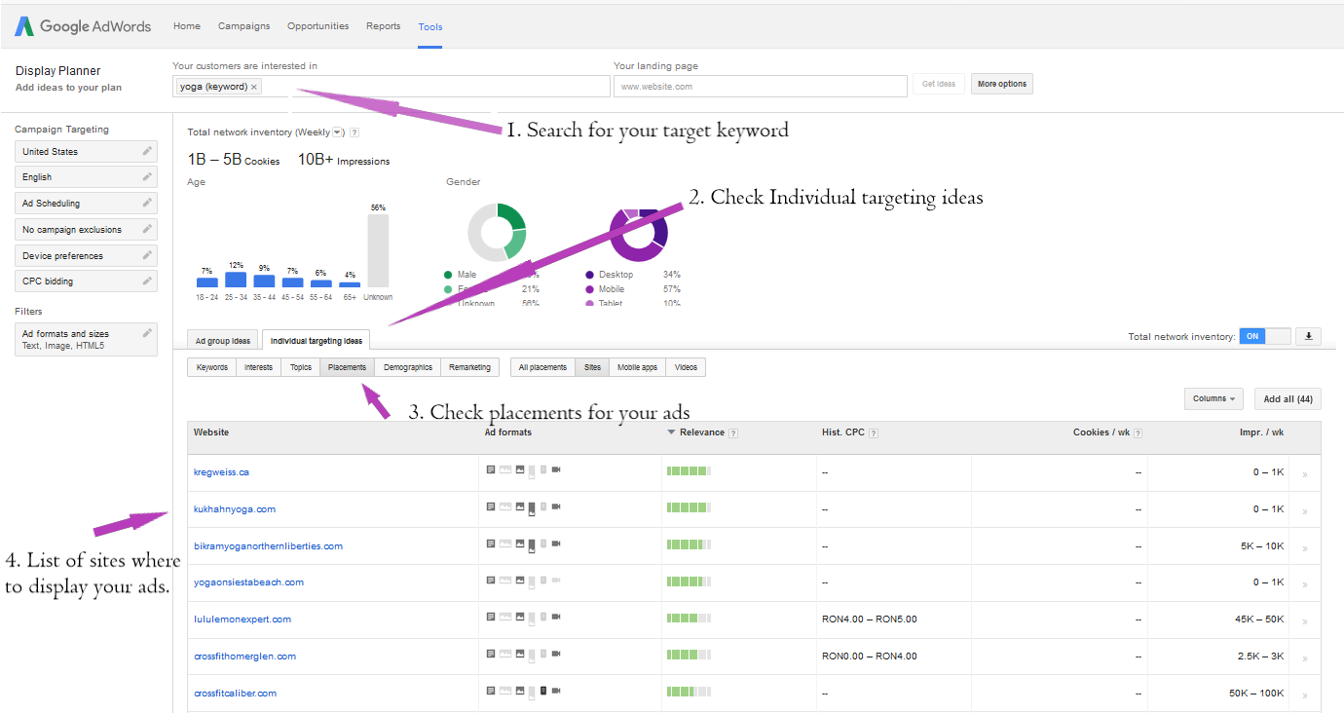Open Relevance column help icon

[733, 433]
